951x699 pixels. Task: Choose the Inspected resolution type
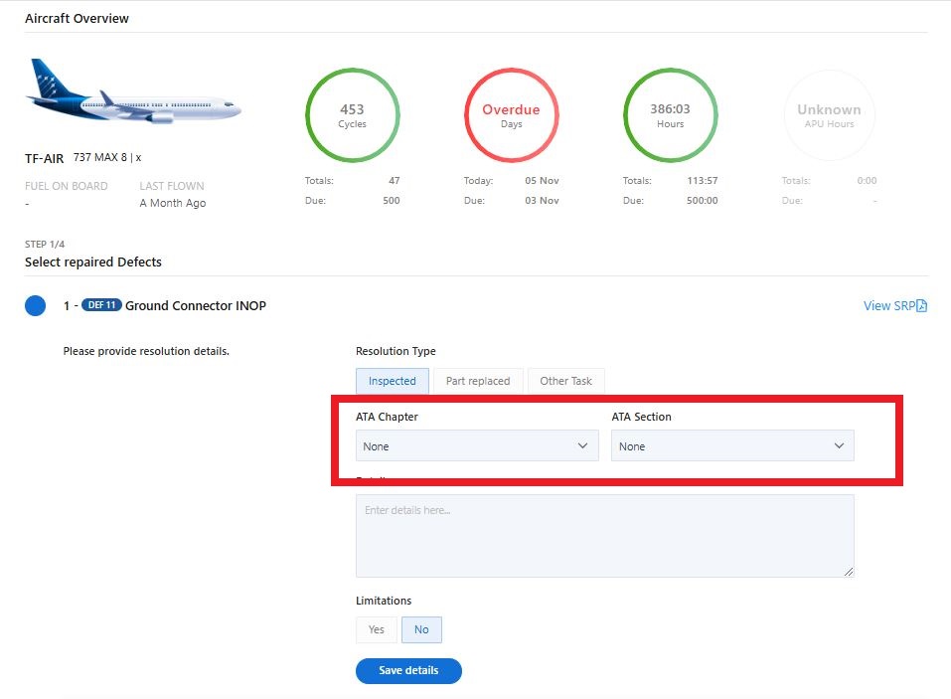click(393, 381)
